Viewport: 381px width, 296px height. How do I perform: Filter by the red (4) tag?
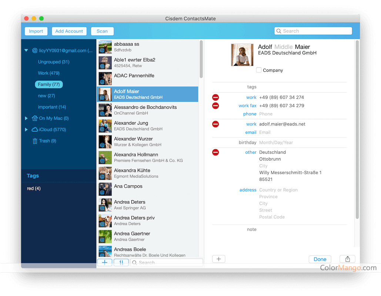click(x=34, y=188)
